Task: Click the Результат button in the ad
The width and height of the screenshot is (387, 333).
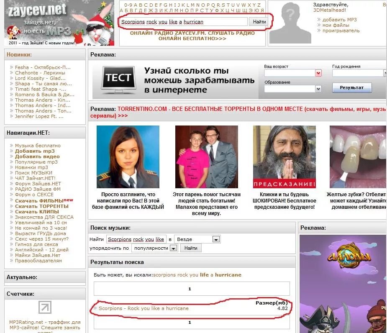Action: (352, 87)
